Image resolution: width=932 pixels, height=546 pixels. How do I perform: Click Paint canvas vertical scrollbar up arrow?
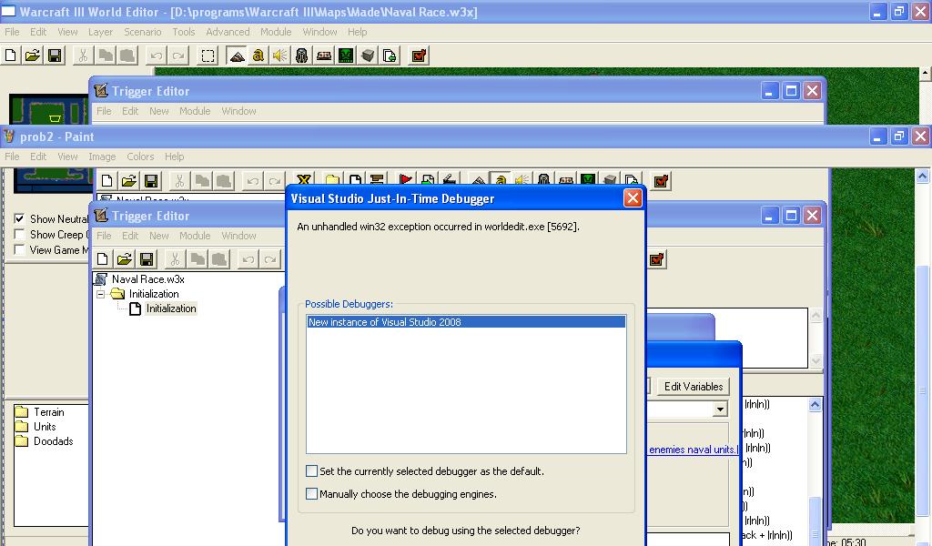coord(923,176)
